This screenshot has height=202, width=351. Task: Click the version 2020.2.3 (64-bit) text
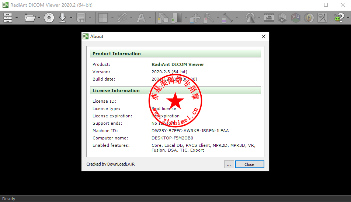pyautogui.click(x=169, y=72)
